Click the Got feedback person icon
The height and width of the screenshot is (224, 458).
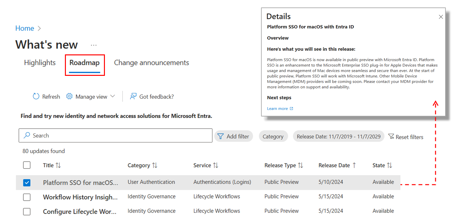tap(133, 96)
